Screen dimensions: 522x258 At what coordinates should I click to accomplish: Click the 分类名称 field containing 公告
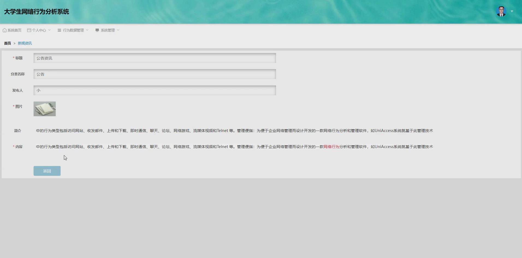(x=155, y=74)
